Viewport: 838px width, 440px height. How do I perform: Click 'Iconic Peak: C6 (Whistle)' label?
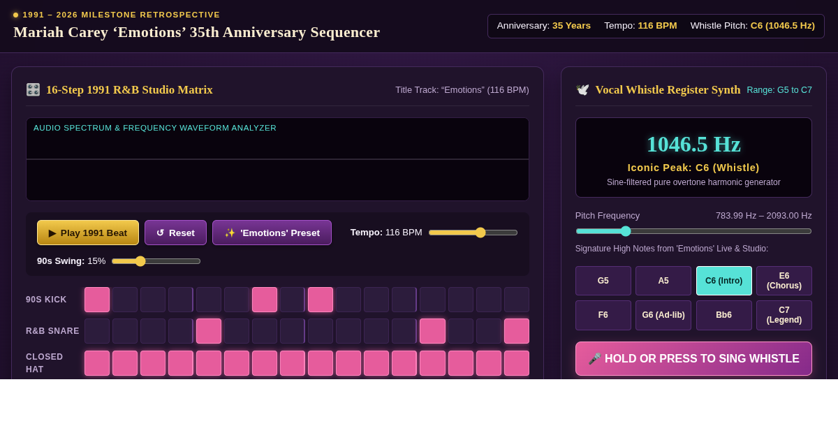point(693,168)
